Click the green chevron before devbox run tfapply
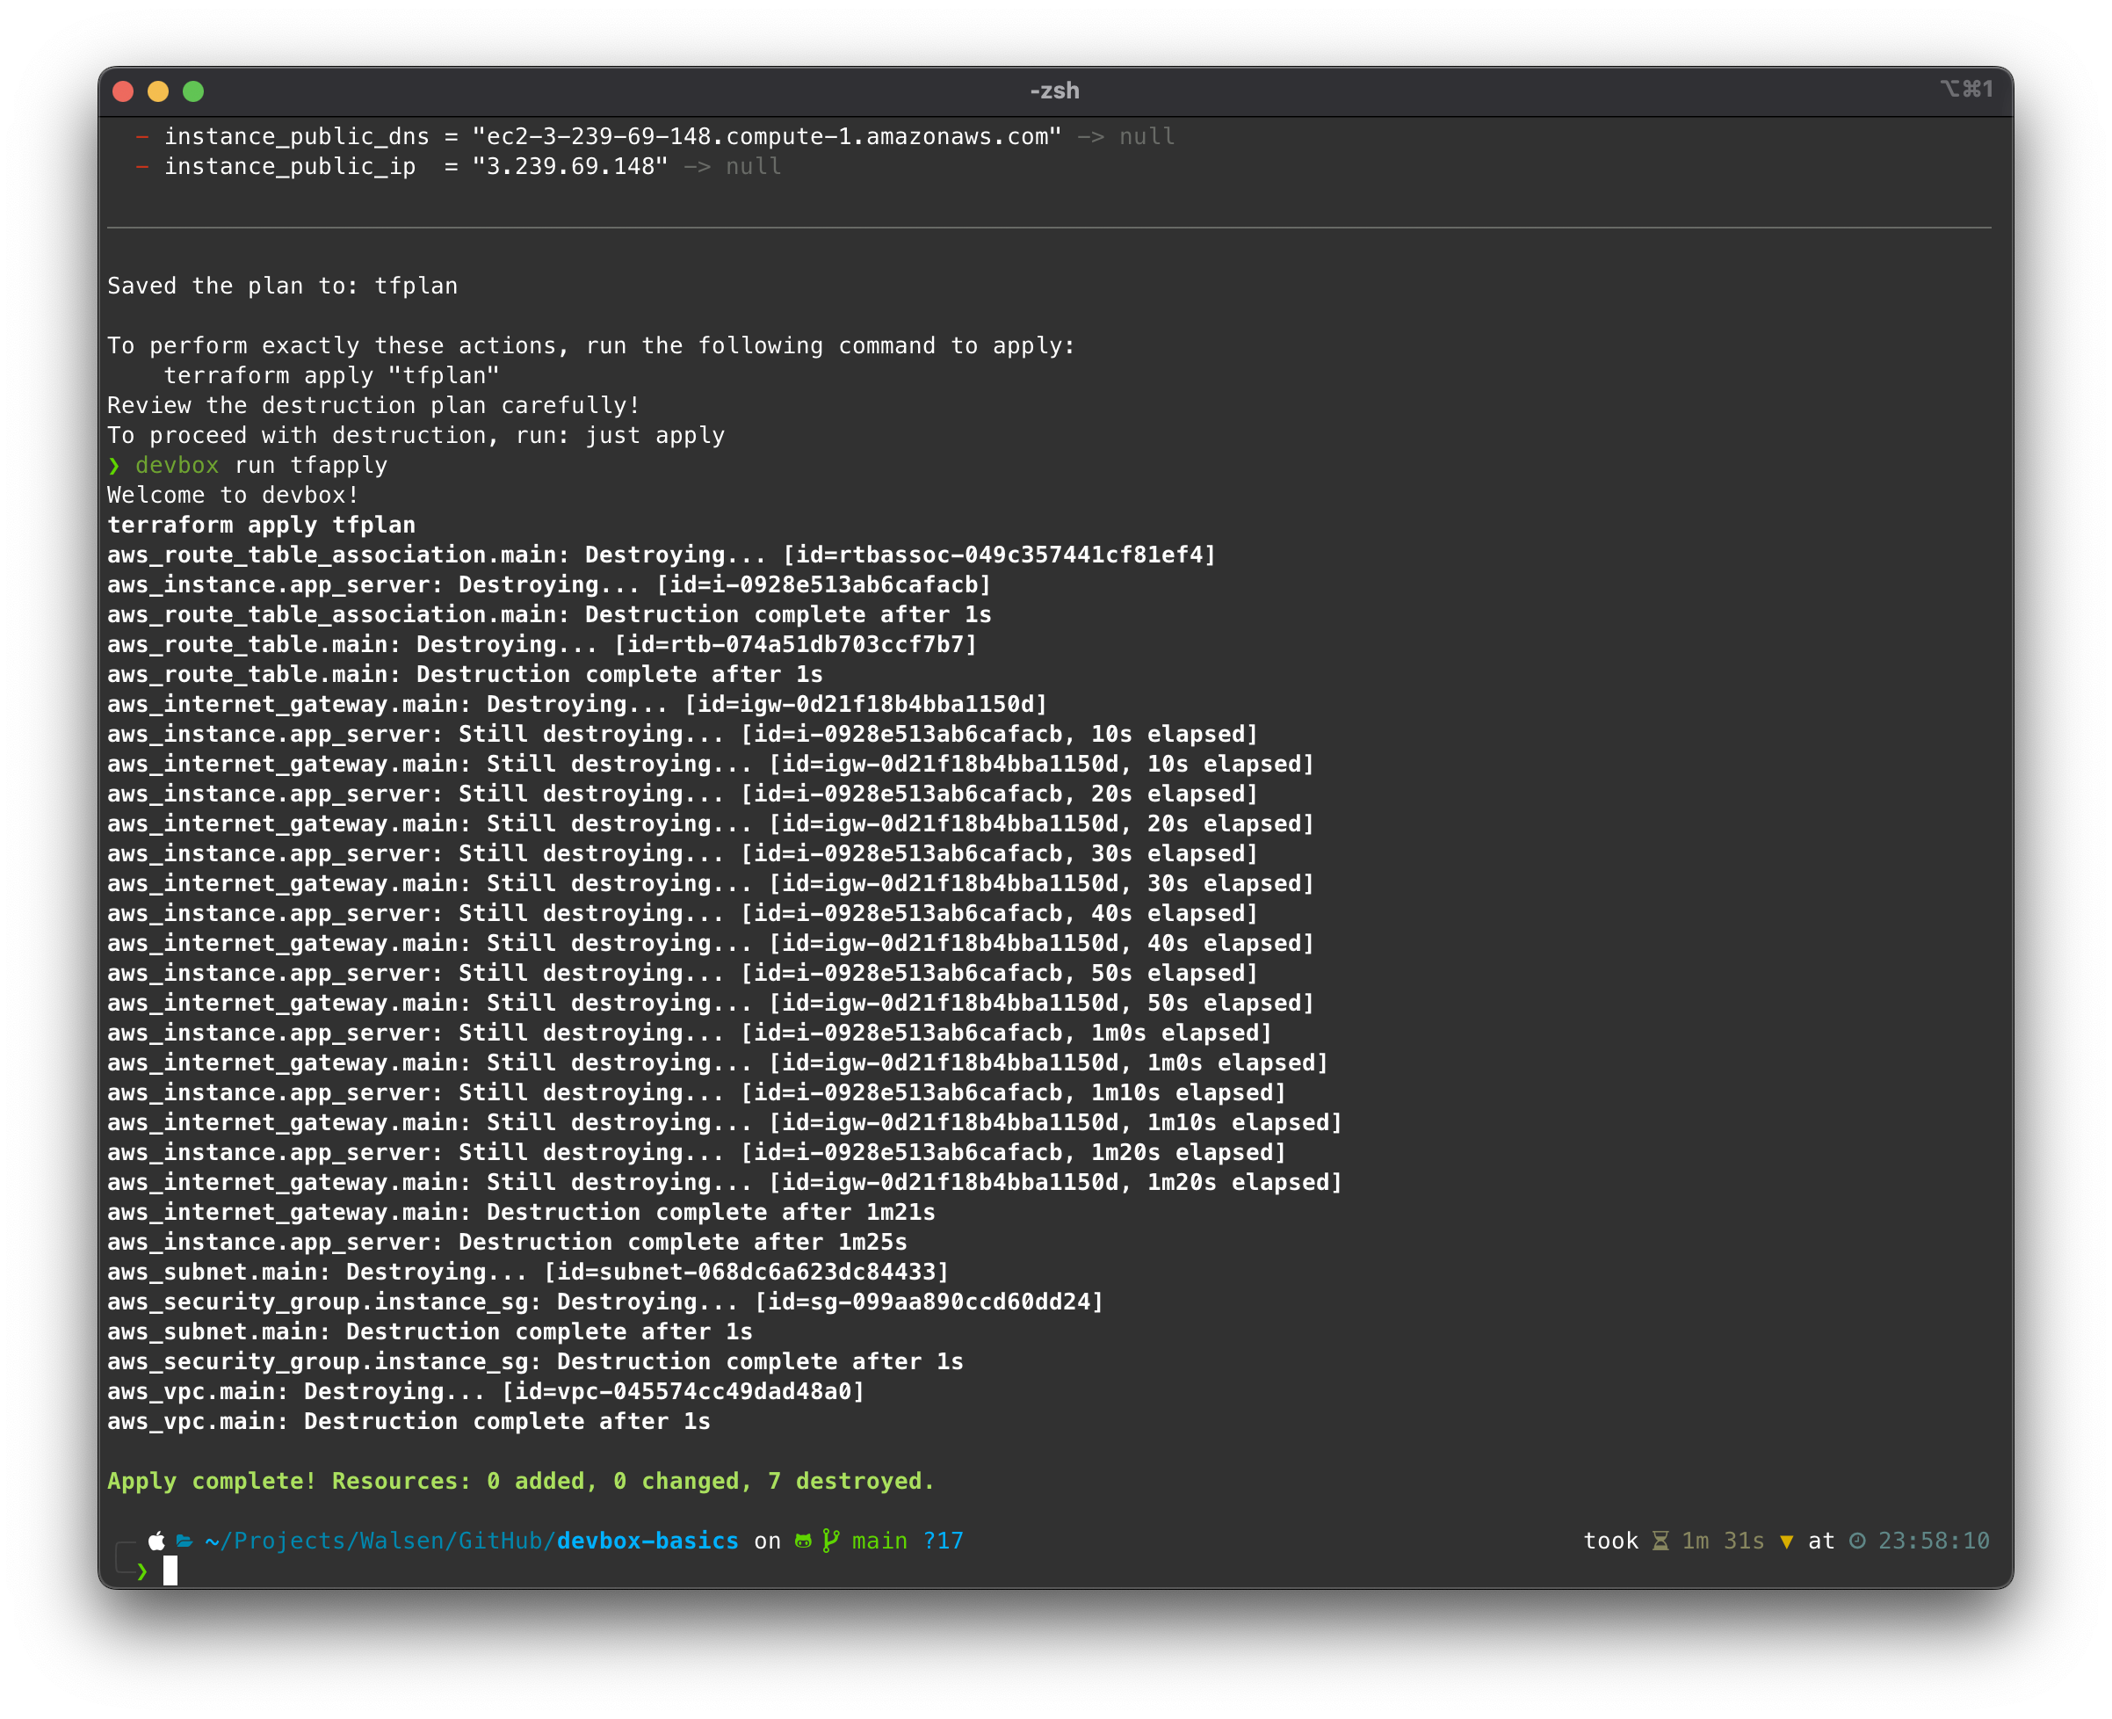Image resolution: width=2112 pixels, height=1719 pixels. click(x=114, y=466)
